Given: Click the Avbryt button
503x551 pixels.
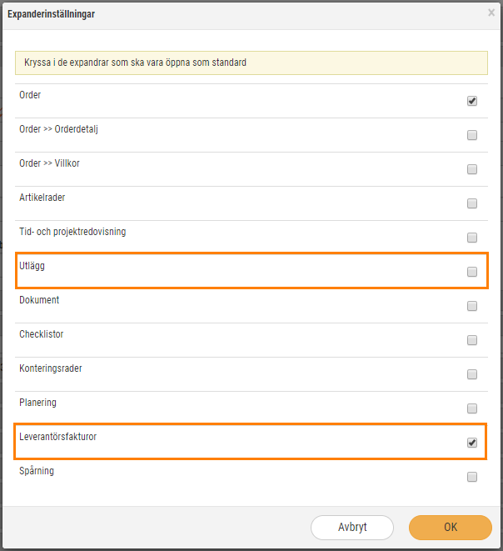Looking at the screenshot, I should tap(352, 527).
